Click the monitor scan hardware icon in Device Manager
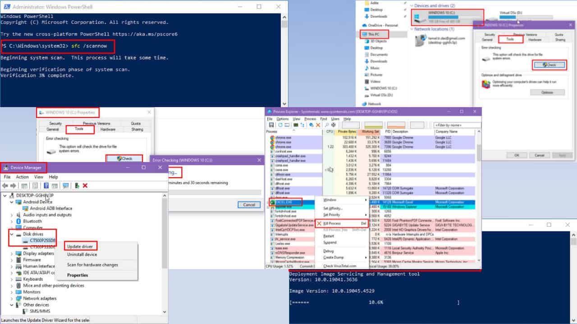The height and width of the screenshot is (324, 577). click(66, 185)
